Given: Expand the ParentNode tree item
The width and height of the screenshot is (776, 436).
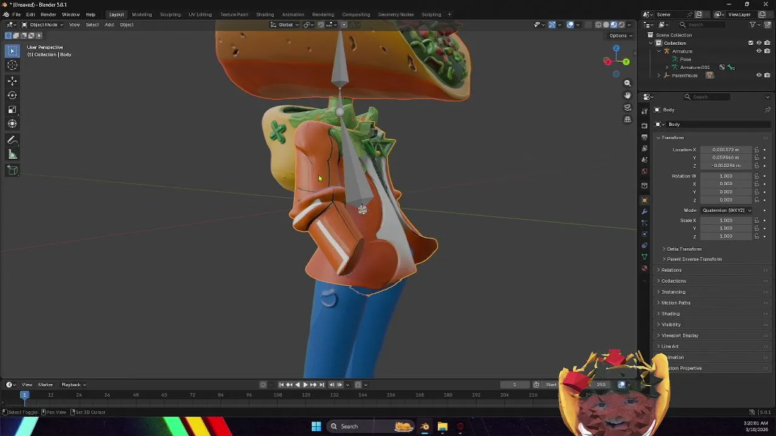Looking at the screenshot, I should pyautogui.click(x=659, y=76).
